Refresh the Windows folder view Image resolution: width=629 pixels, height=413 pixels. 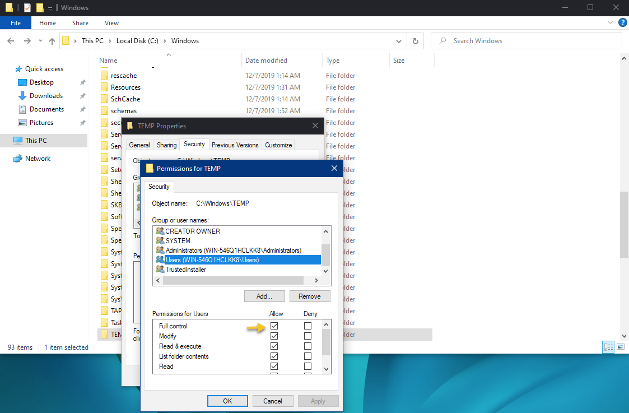click(416, 41)
